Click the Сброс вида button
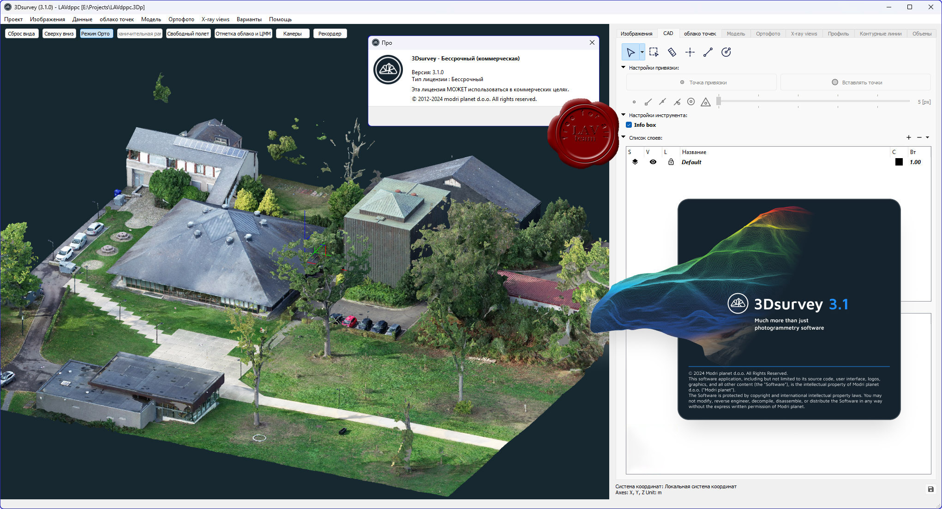 tap(21, 34)
